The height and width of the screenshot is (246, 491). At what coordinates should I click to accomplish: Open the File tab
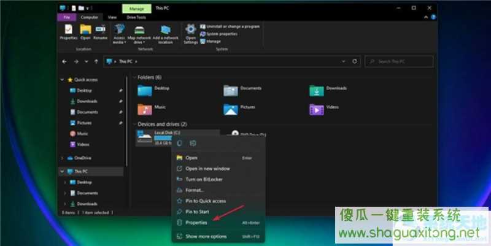[x=67, y=17]
